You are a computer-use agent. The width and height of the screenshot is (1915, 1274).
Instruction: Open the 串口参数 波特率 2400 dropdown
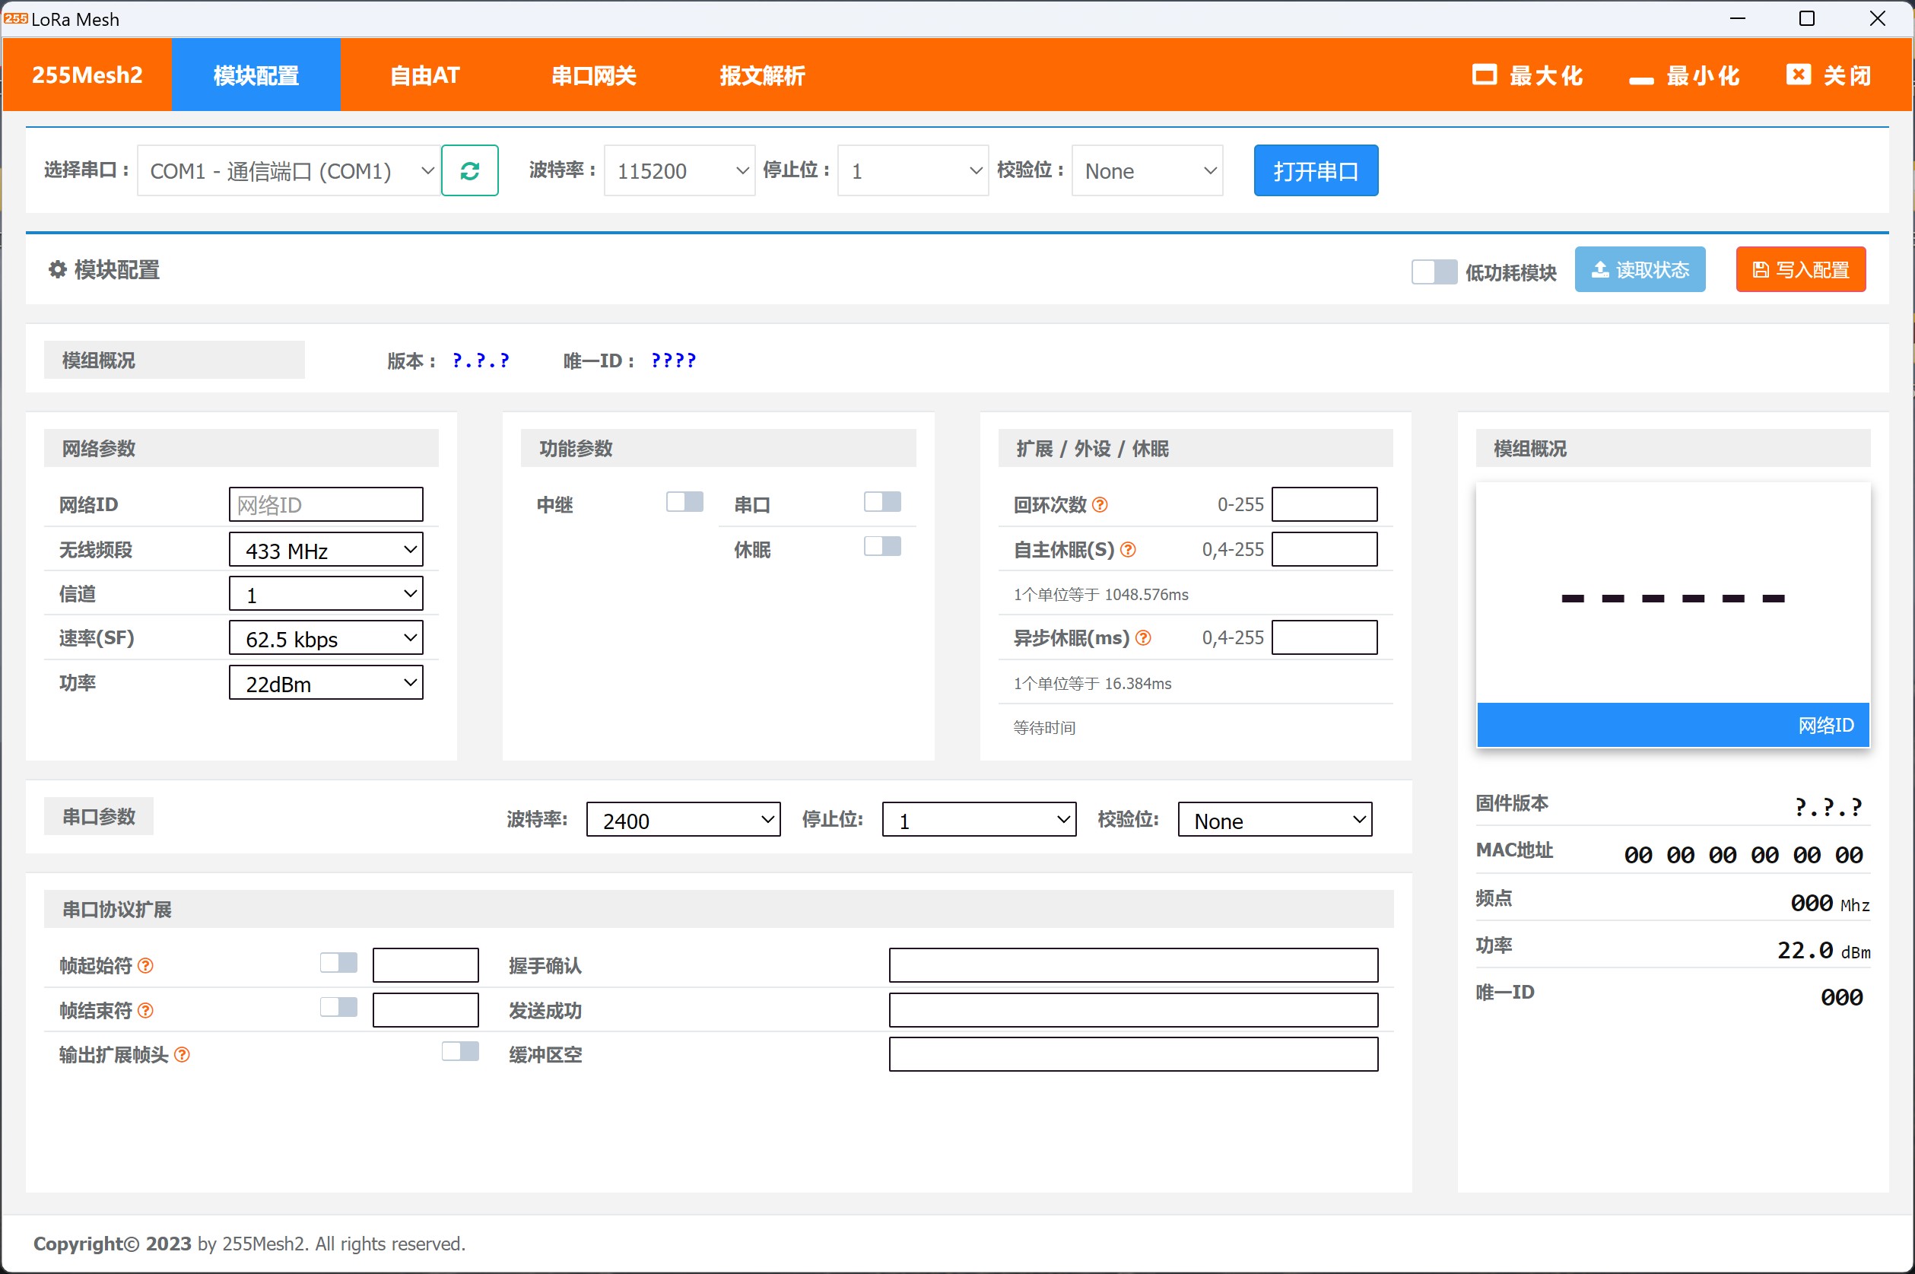click(x=683, y=820)
